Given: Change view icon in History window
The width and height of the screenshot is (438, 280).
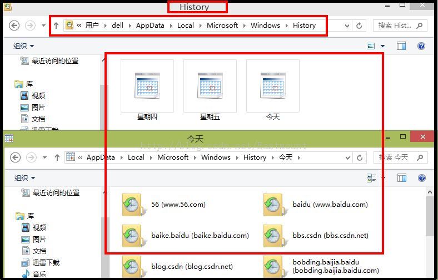Looking at the screenshot, I should (371, 46).
